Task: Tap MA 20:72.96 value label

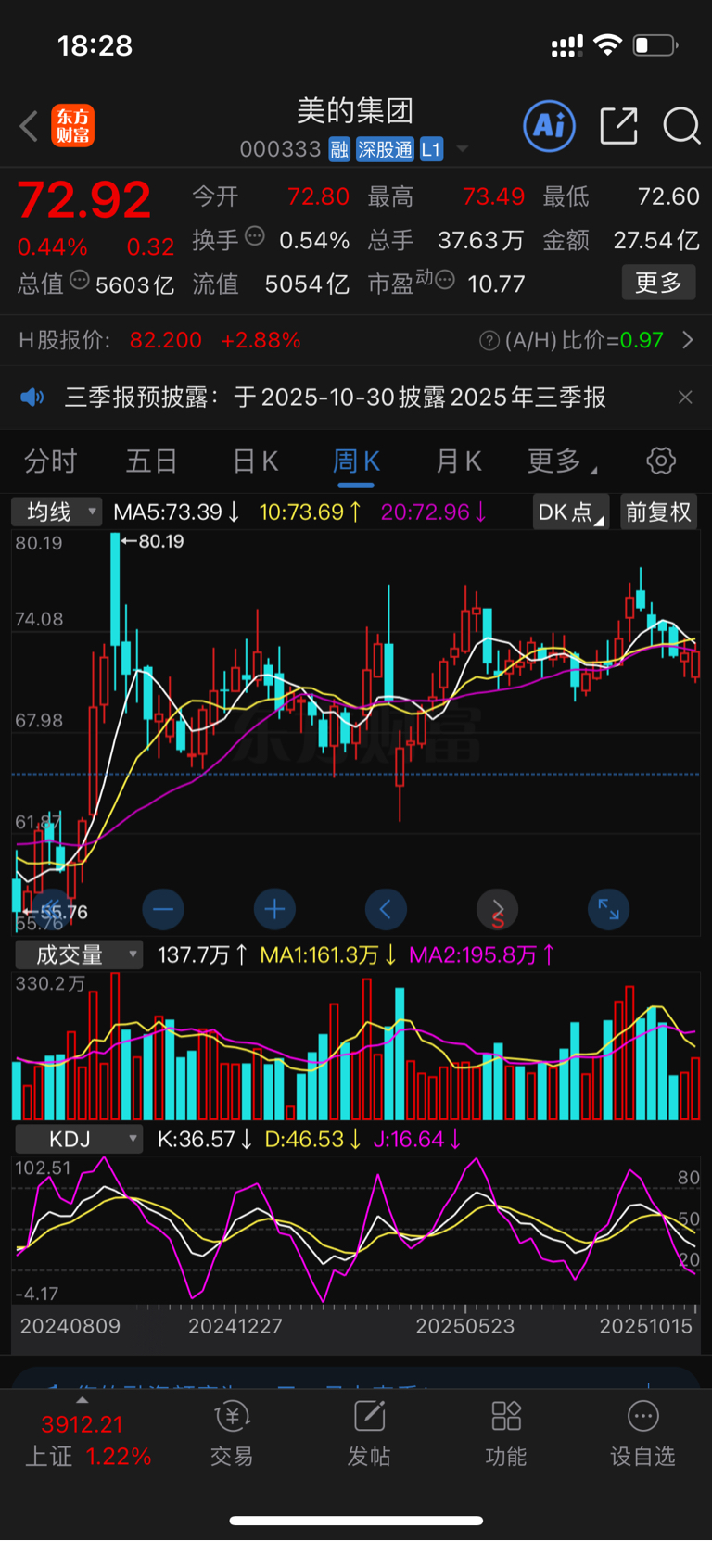Action: click(434, 512)
